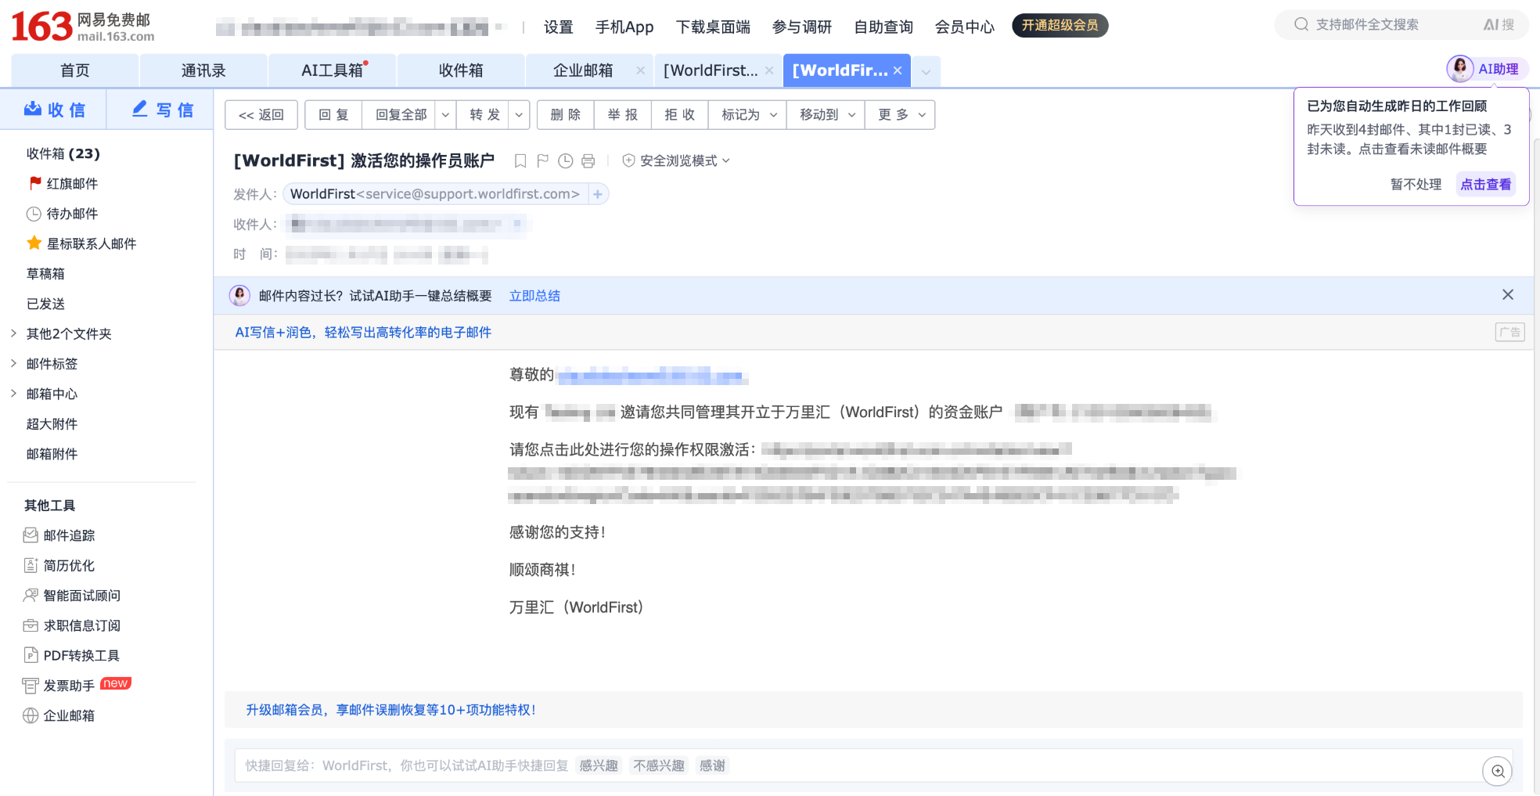Open the 安全浏览模式 dropdown
Image resolution: width=1540 pixels, height=796 pixels.
tap(725, 160)
